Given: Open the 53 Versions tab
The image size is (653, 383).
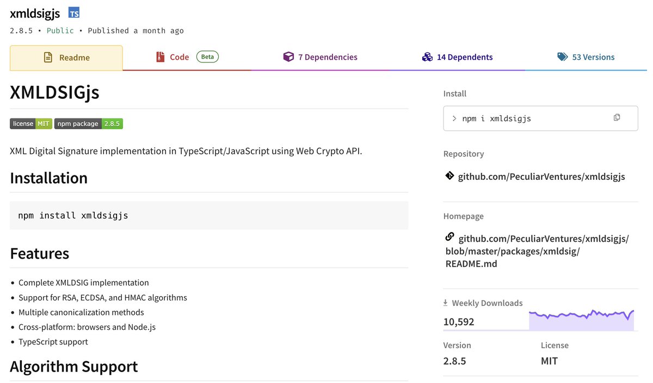Looking at the screenshot, I should pyautogui.click(x=586, y=57).
